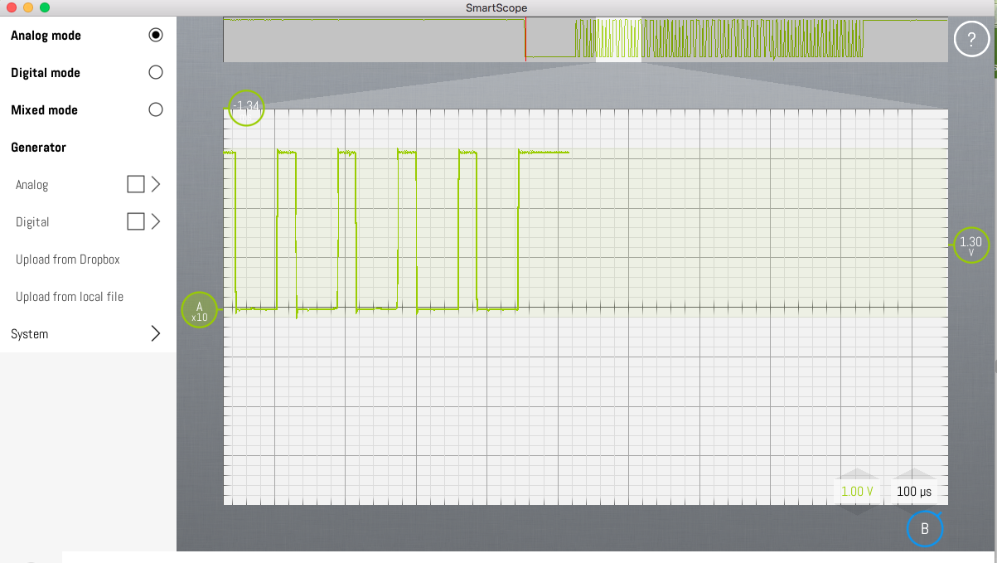Increase voltage scale with arrow above 1.00 V
Image resolution: width=997 pixels, height=563 pixels.
pos(857,473)
